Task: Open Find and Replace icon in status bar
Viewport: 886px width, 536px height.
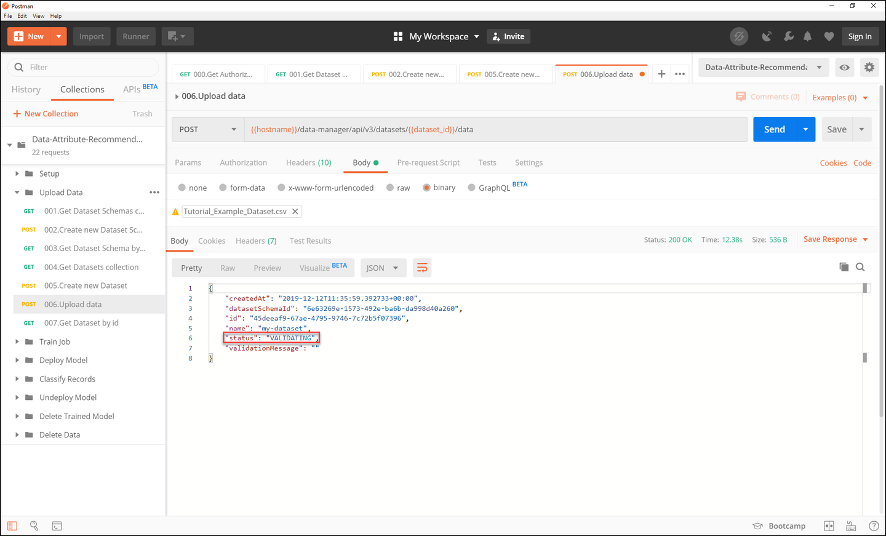Action: [34, 526]
